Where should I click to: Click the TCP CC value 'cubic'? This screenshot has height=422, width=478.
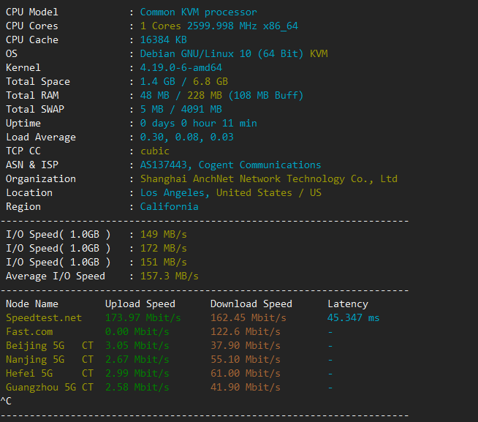click(x=154, y=151)
